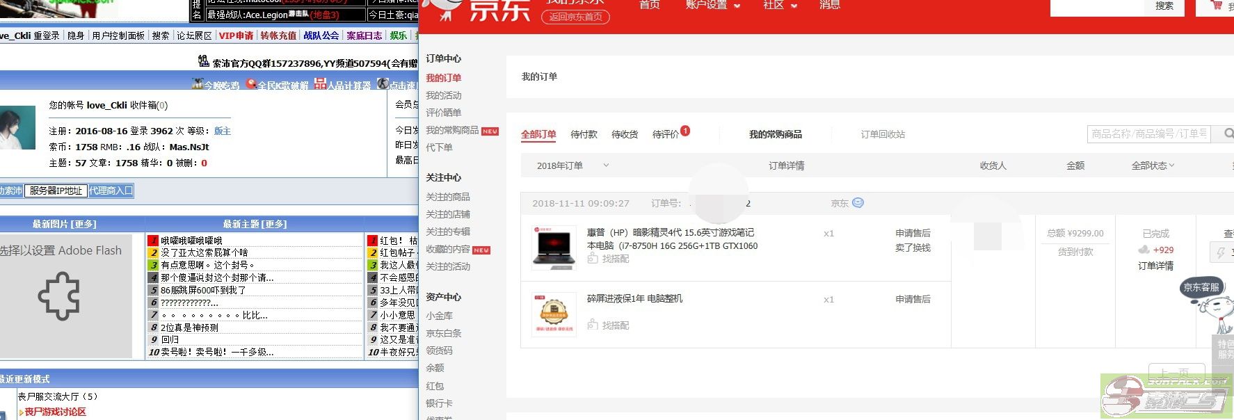Image resolution: width=1234 pixels, height=420 pixels.
Task: Open the forum 论坛展区 menu item
Action: coord(194,35)
